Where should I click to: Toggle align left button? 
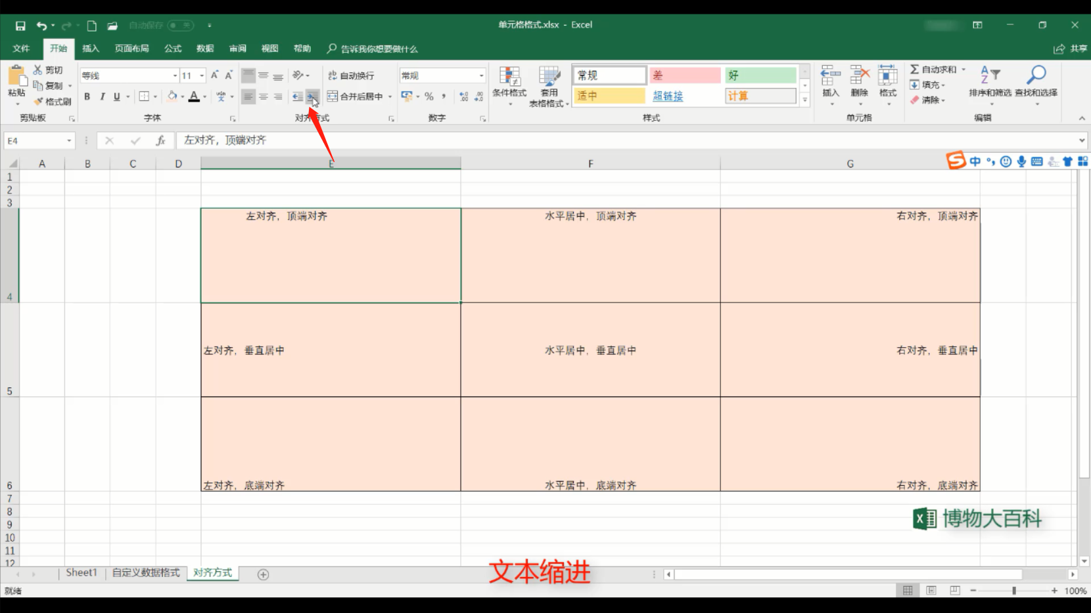(x=248, y=96)
